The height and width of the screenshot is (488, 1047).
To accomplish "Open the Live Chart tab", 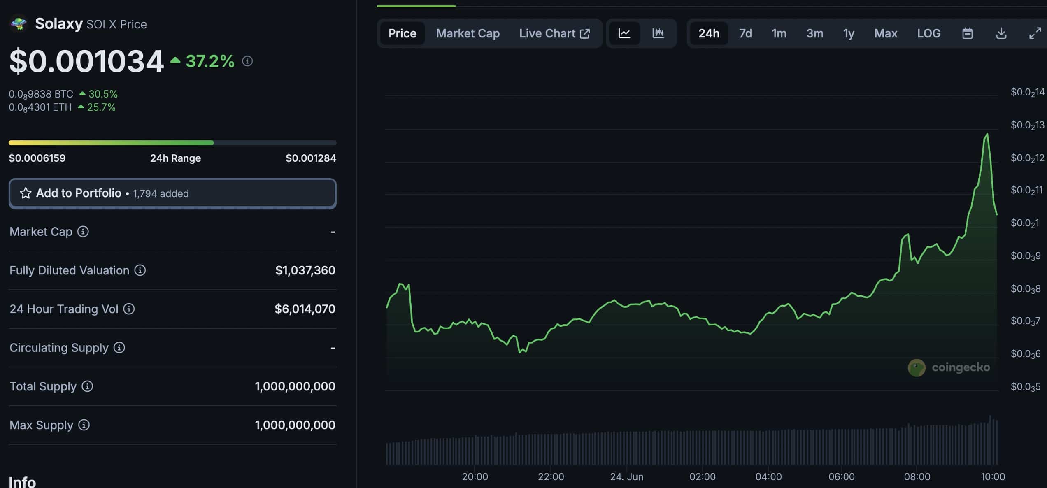I will point(554,33).
